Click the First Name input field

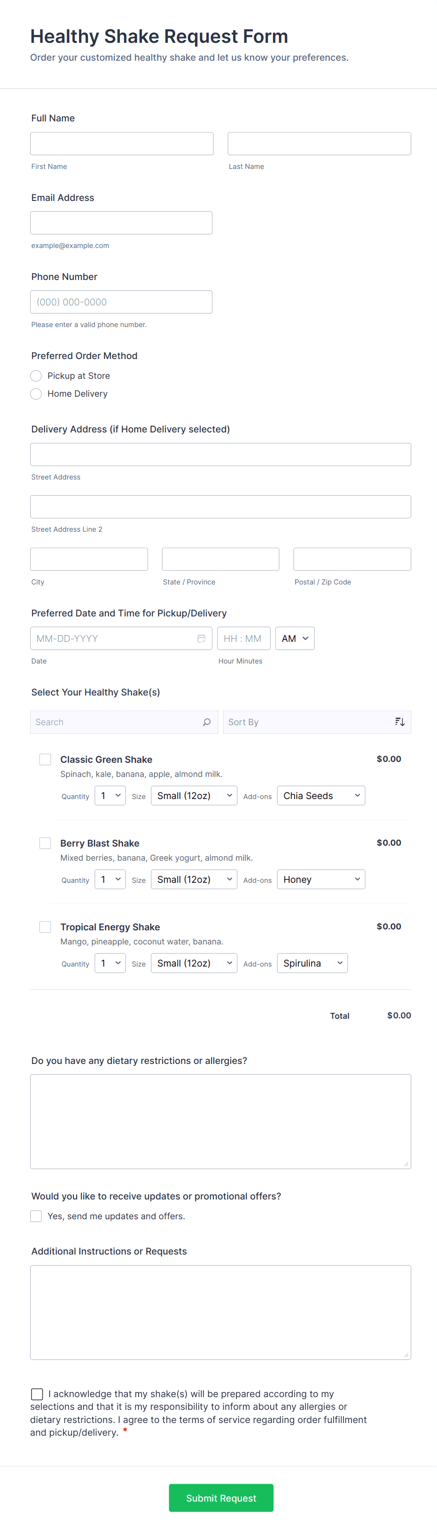tap(122, 144)
